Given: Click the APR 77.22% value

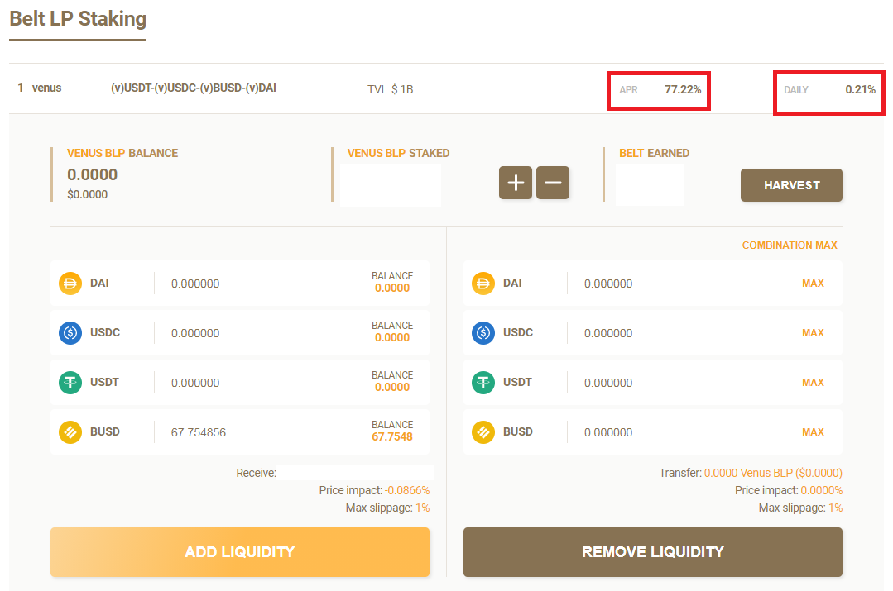Looking at the screenshot, I should (682, 89).
